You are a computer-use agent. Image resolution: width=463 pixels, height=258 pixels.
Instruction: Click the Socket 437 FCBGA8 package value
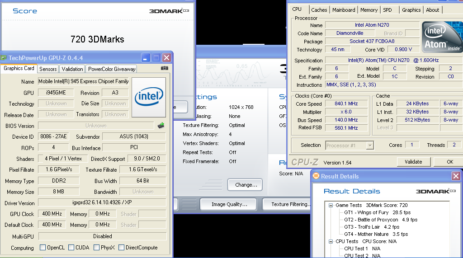point(372,41)
